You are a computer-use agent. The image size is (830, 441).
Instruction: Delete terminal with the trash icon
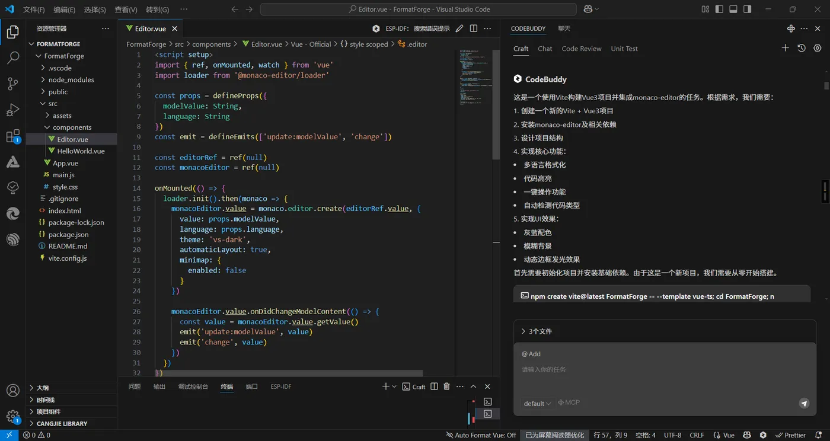446,386
